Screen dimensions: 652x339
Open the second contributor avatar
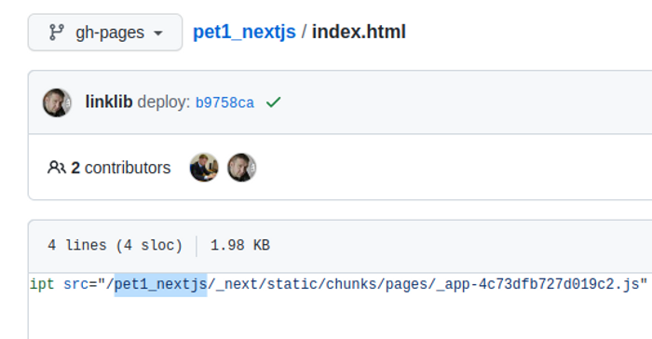click(241, 168)
